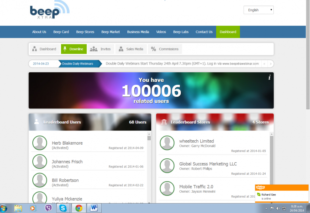The image size is (310, 213).
Task: Open the English language dropdown
Action: pos(258,10)
